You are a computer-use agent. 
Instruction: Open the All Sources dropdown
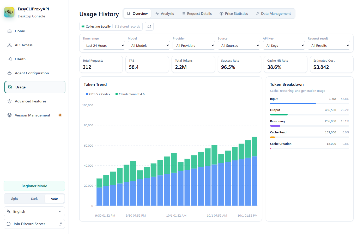coord(239,45)
